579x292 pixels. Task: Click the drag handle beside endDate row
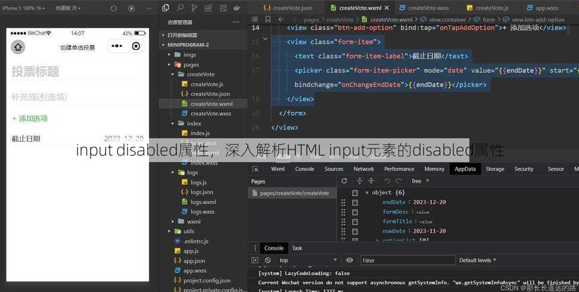pos(344,202)
